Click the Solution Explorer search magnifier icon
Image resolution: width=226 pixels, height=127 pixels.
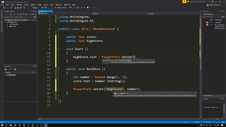point(35,17)
